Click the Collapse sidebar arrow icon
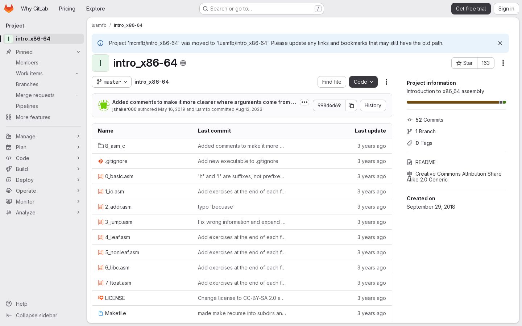This screenshot has height=326, width=522. click(x=9, y=315)
